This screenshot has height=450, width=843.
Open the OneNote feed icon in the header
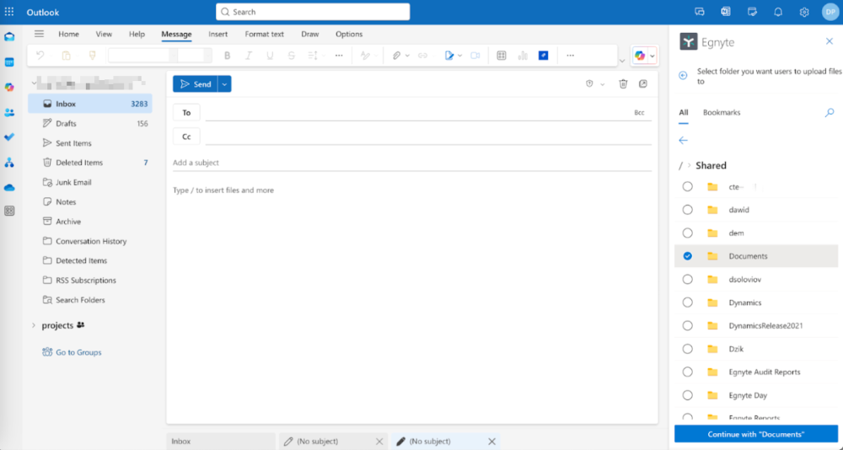tap(726, 12)
